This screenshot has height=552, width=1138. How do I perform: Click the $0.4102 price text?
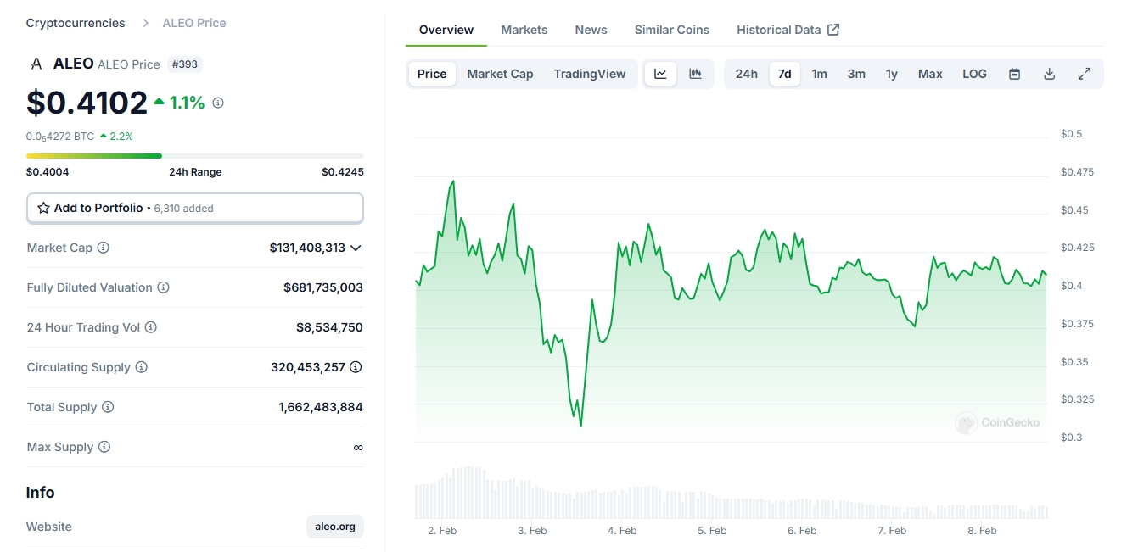click(x=87, y=103)
